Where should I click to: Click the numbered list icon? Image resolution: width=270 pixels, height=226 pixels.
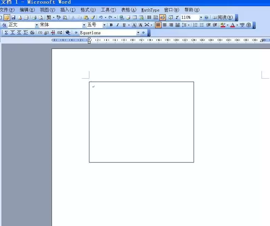195,25
